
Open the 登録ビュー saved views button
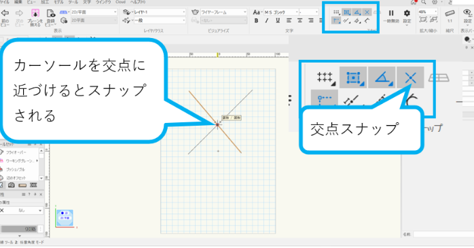[51, 17]
